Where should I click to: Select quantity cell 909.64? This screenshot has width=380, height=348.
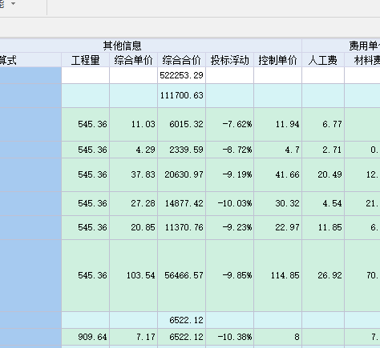[86, 337]
